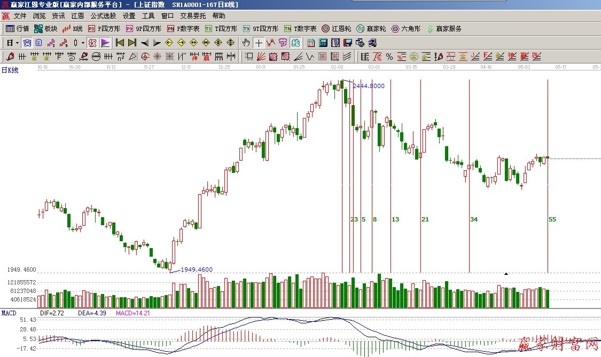The width and height of the screenshot is (601, 357).
Task: Click the 赢家服务 service link
Action: tap(444, 29)
